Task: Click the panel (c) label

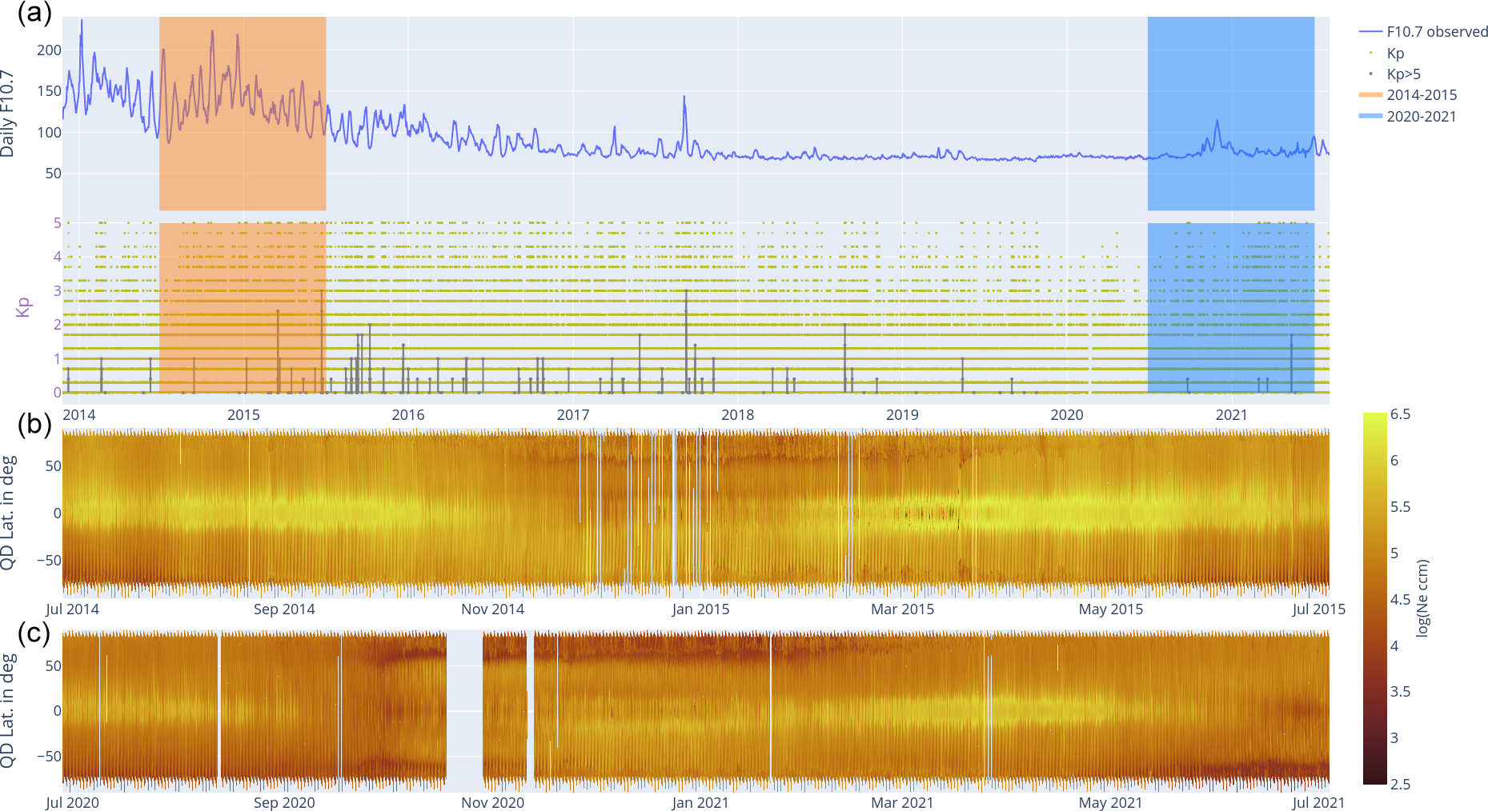Action: click(34, 633)
